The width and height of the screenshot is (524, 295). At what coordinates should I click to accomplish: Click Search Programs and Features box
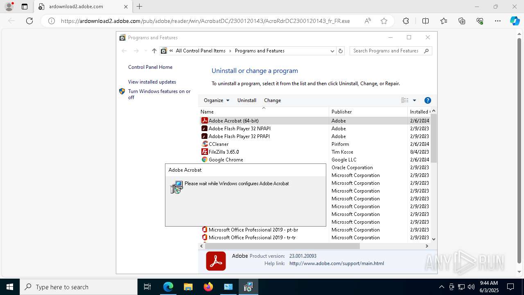(x=391, y=51)
